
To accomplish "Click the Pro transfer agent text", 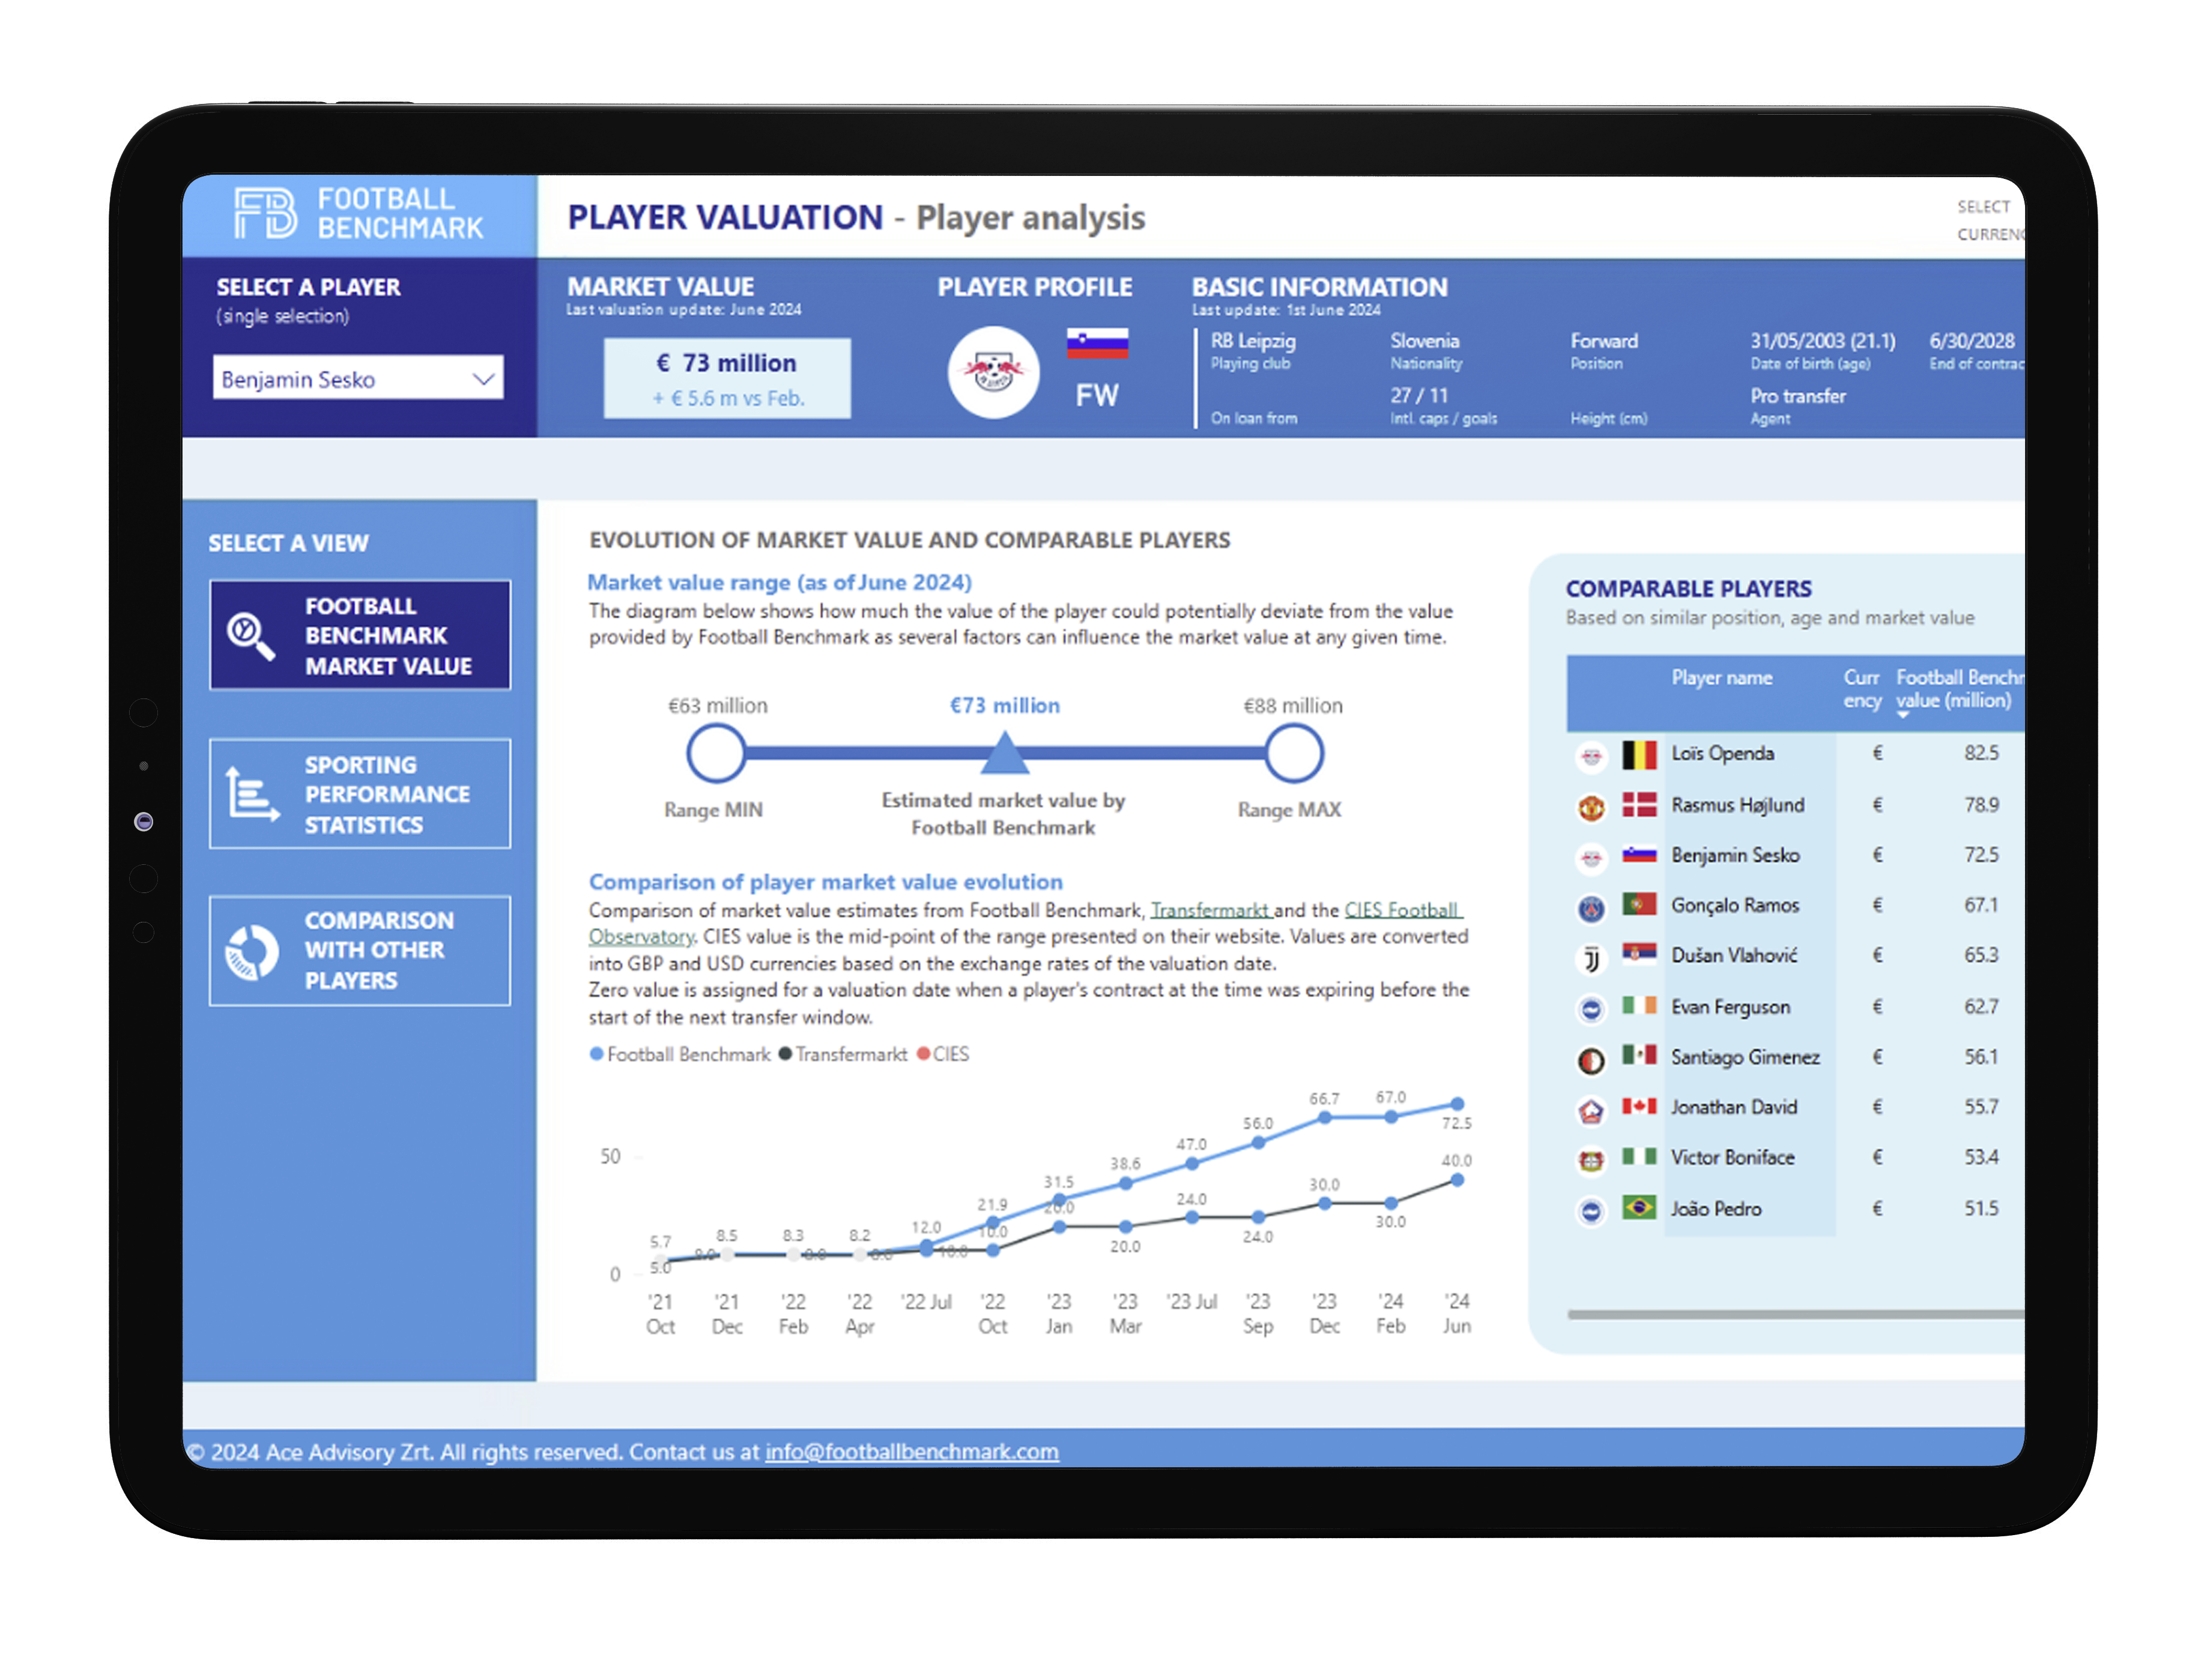I will click(x=1797, y=396).
